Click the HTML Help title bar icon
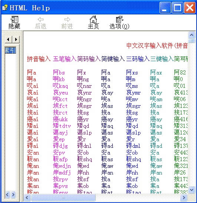The width and height of the screenshot is (197, 203). click(x=5, y=7)
